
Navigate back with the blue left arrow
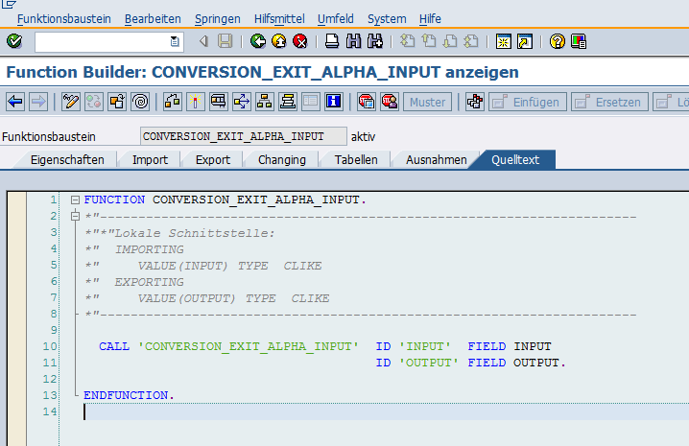(15, 102)
